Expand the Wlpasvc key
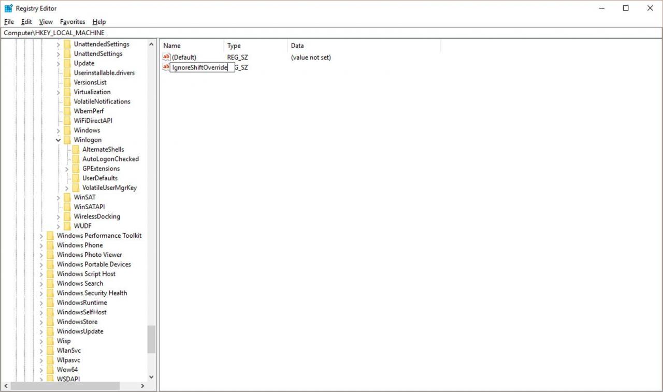The height and width of the screenshot is (392, 663). [41, 360]
